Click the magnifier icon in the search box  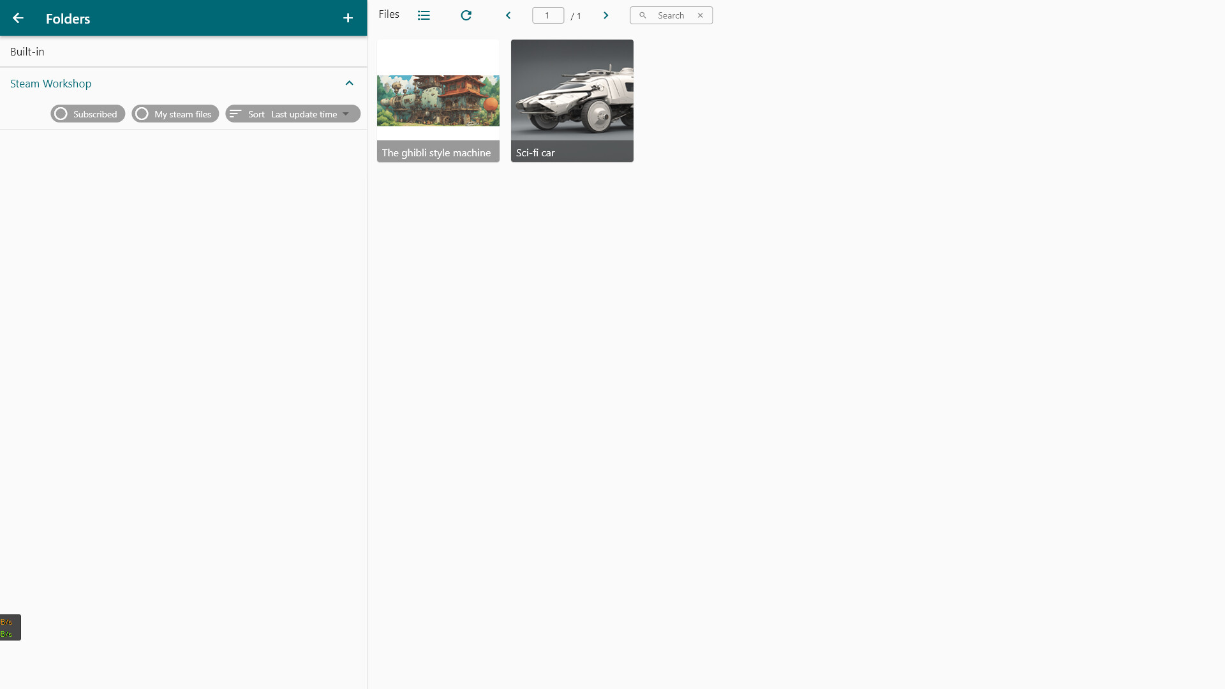pyautogui.click(x=643, y=15)
